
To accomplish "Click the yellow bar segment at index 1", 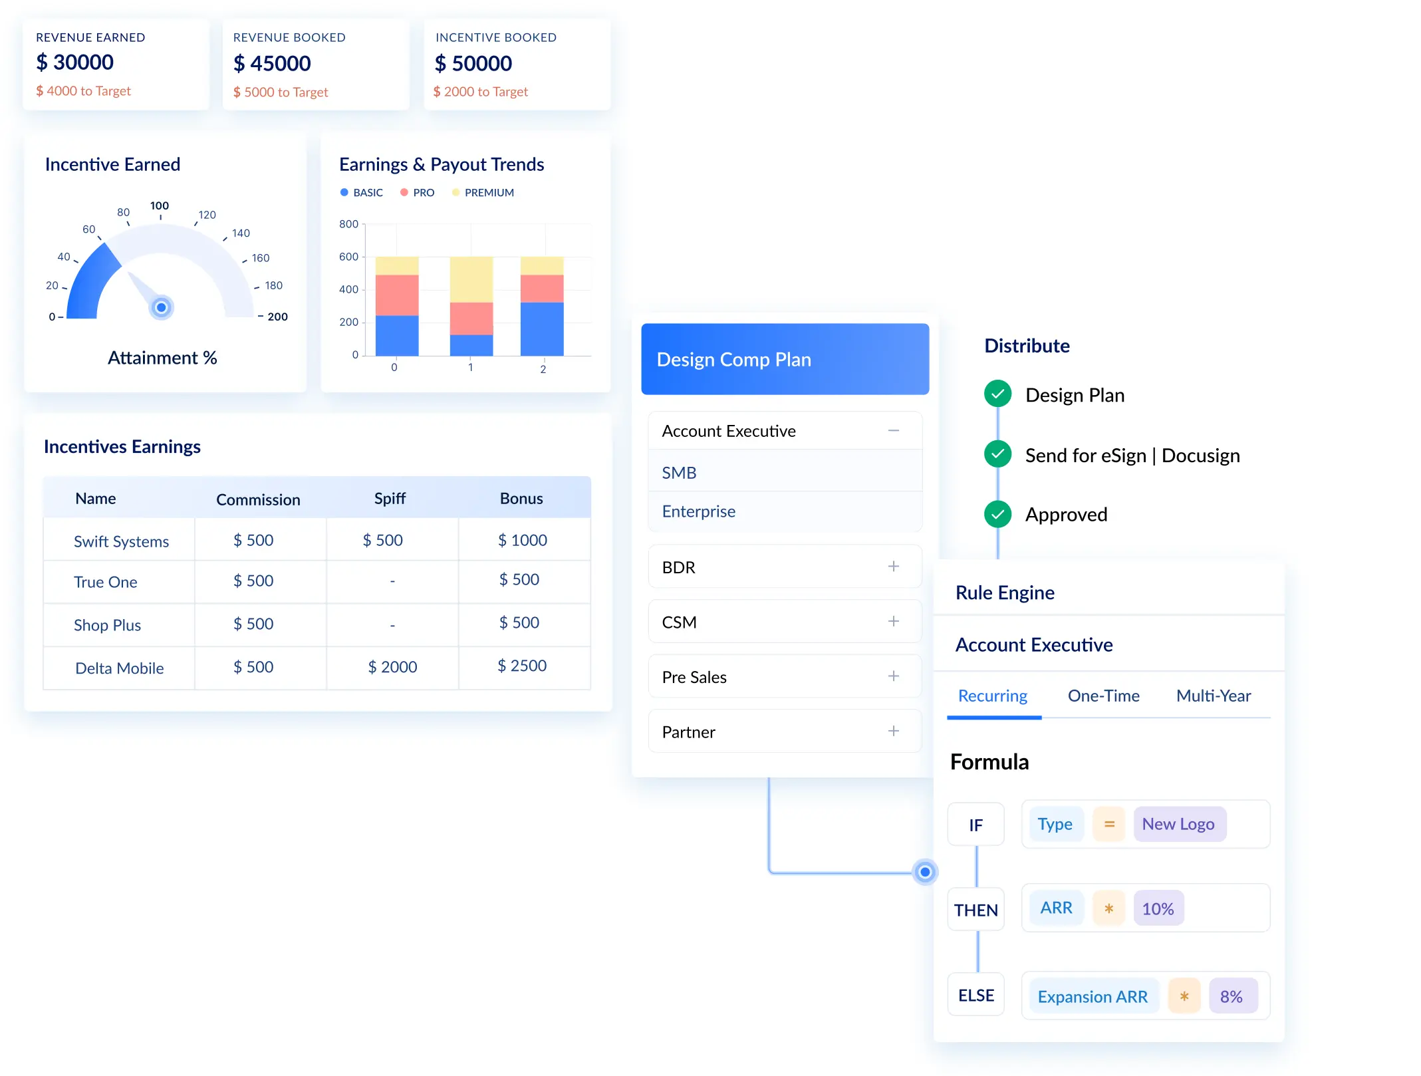I will click(x=471, y=279).
